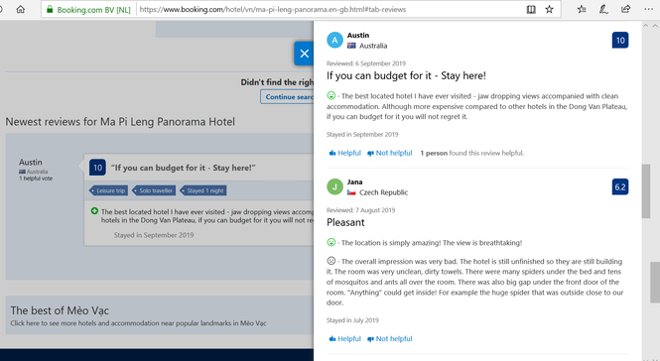The height and width of the screenshot is (361, 660).
Task: Select the Solo traveller tag
Action: tap(153, 190)
